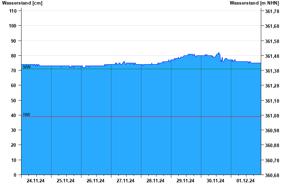The height and width of the screenshot is (194, 282).
Task: Pick the 26.11.24 date label
Action: pos(96,181)
